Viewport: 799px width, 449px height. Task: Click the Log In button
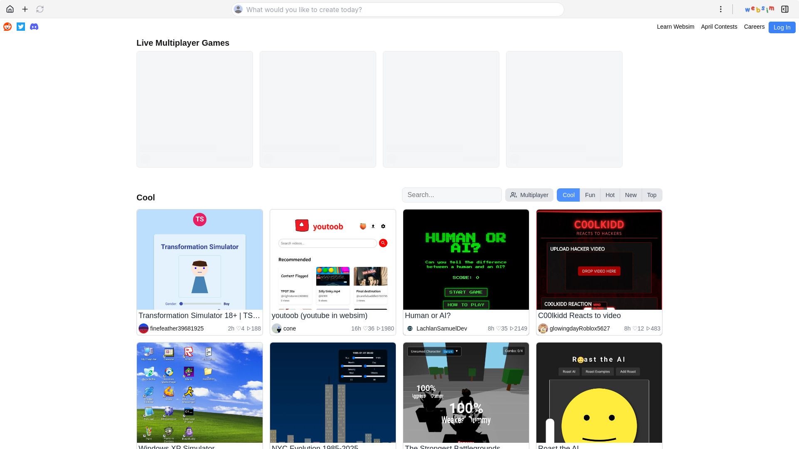782,27
